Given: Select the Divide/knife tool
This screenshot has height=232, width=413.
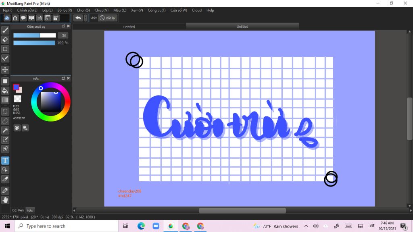Looking at the screenshot, I should coord(5,179).
